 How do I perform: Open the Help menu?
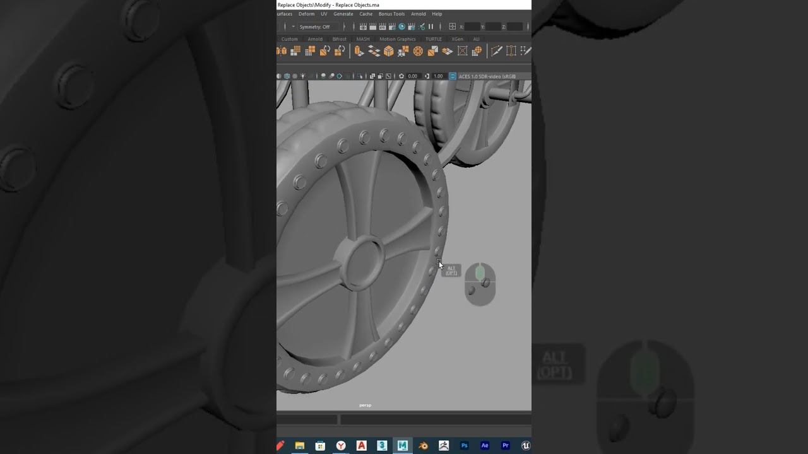coord(437,14)
